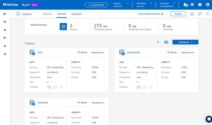The height and width of the screenshot is (125, 212).
Task: Click Vol2 snapshot protection camera icon
Action: tap(49, 87)
